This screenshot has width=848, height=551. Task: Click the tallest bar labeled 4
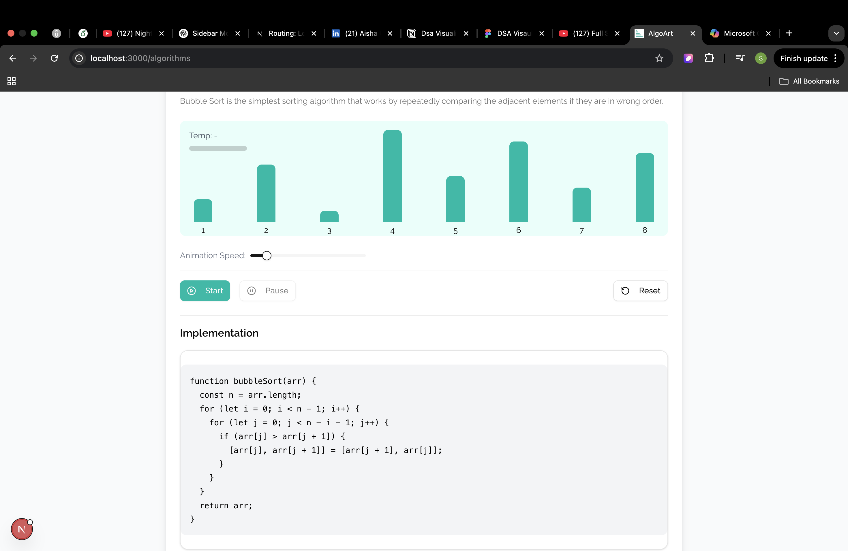click(x=392, y=176)
